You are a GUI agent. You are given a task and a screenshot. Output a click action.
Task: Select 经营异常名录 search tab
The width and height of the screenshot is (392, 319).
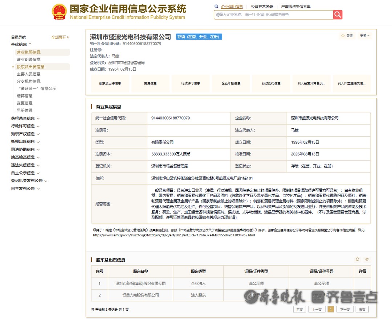pyautogui.click(x=262, y=7)
